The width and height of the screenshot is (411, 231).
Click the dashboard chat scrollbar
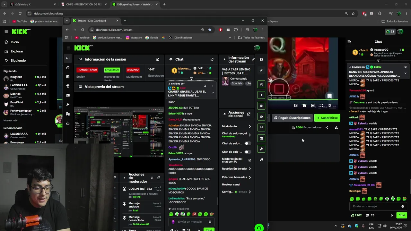point(218,201)
